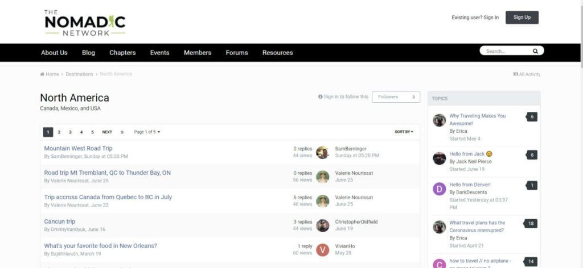Open the Events menu item
The height and width of the screenshot is (268, 583).
pyautogui.click(x=160, y=53)
